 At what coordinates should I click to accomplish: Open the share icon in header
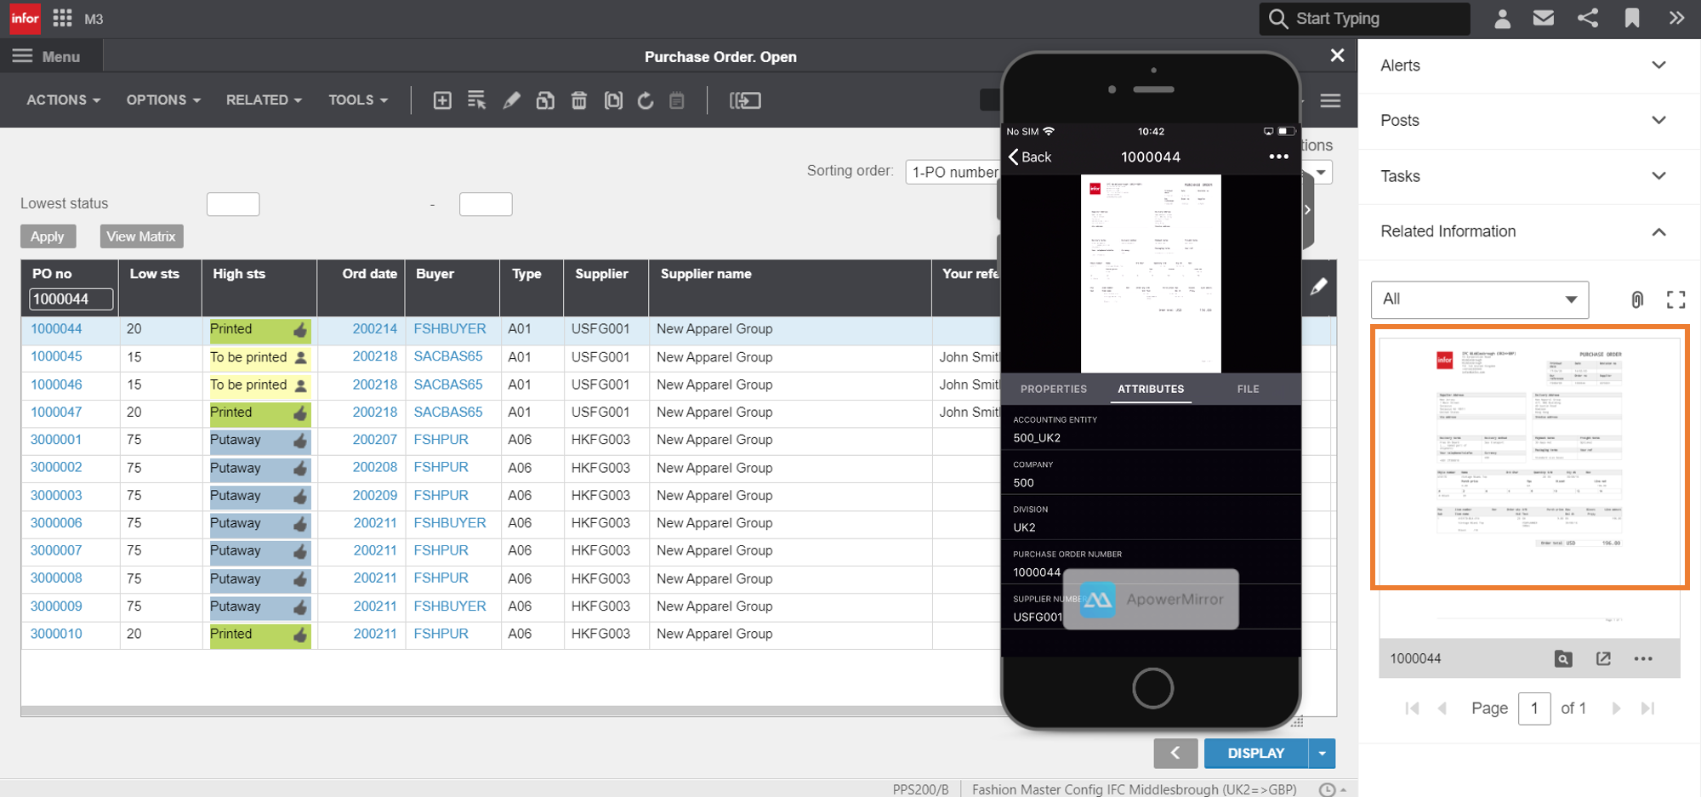(1587, 19)
